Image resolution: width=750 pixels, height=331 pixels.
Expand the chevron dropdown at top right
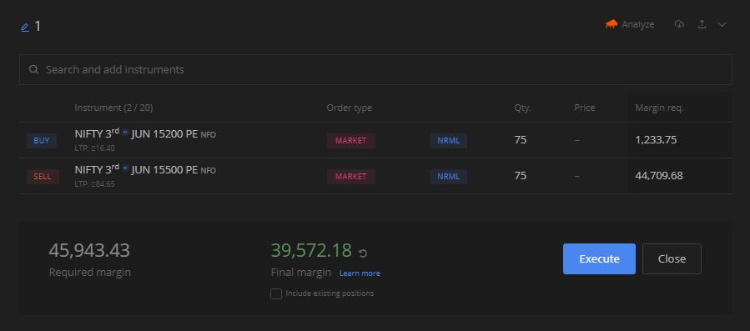tap(722, 24)
